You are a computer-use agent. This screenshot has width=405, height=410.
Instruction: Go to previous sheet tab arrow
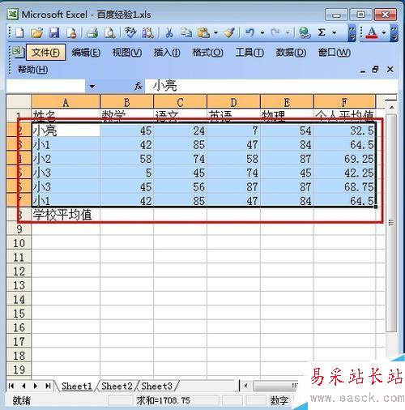click(23, 386)
